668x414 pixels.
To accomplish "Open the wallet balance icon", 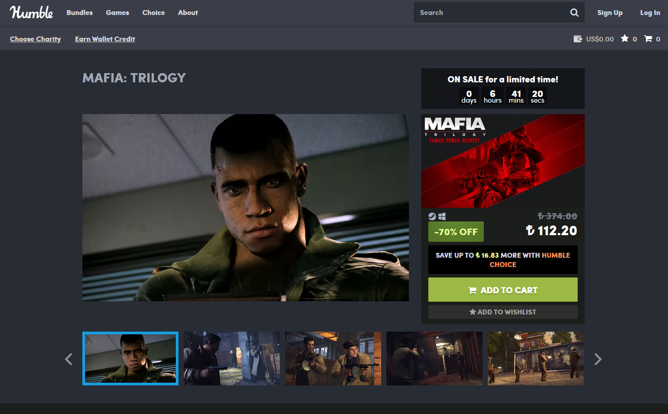I will point(578,39).
